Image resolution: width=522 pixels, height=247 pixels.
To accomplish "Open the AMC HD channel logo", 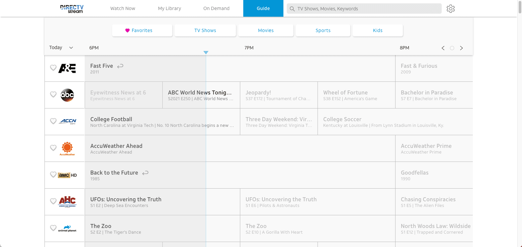I will 67,175.
